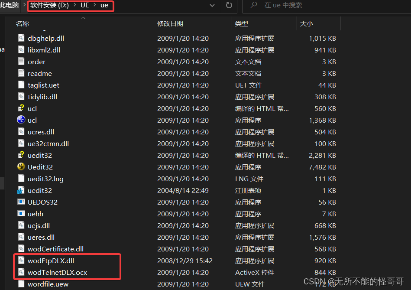Go to 软件安装 (D:) in the address bar
Viewport: 411px width, 290px height.
[49, 5]
